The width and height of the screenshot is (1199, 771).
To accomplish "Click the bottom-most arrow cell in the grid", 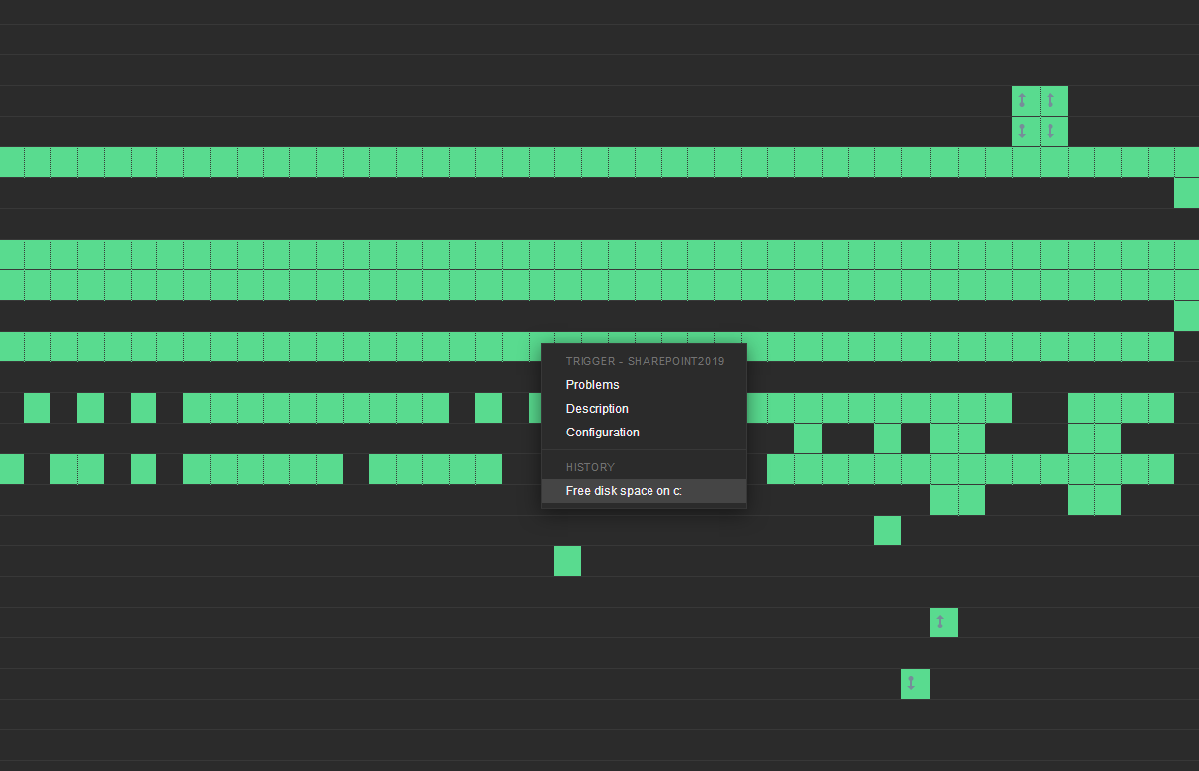I will 915,684.
